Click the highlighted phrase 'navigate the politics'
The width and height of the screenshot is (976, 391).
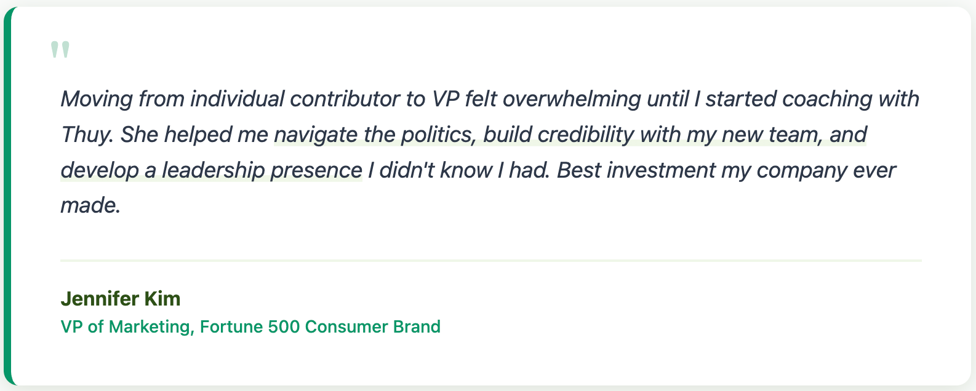(x=373, y=135)
